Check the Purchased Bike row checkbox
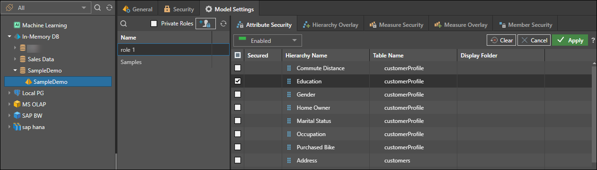The width and height of the screenshot is (597, 170). coord(238,147)
